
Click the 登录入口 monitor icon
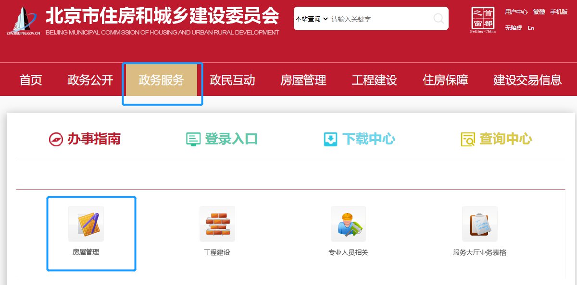click(x=193, y=139)
